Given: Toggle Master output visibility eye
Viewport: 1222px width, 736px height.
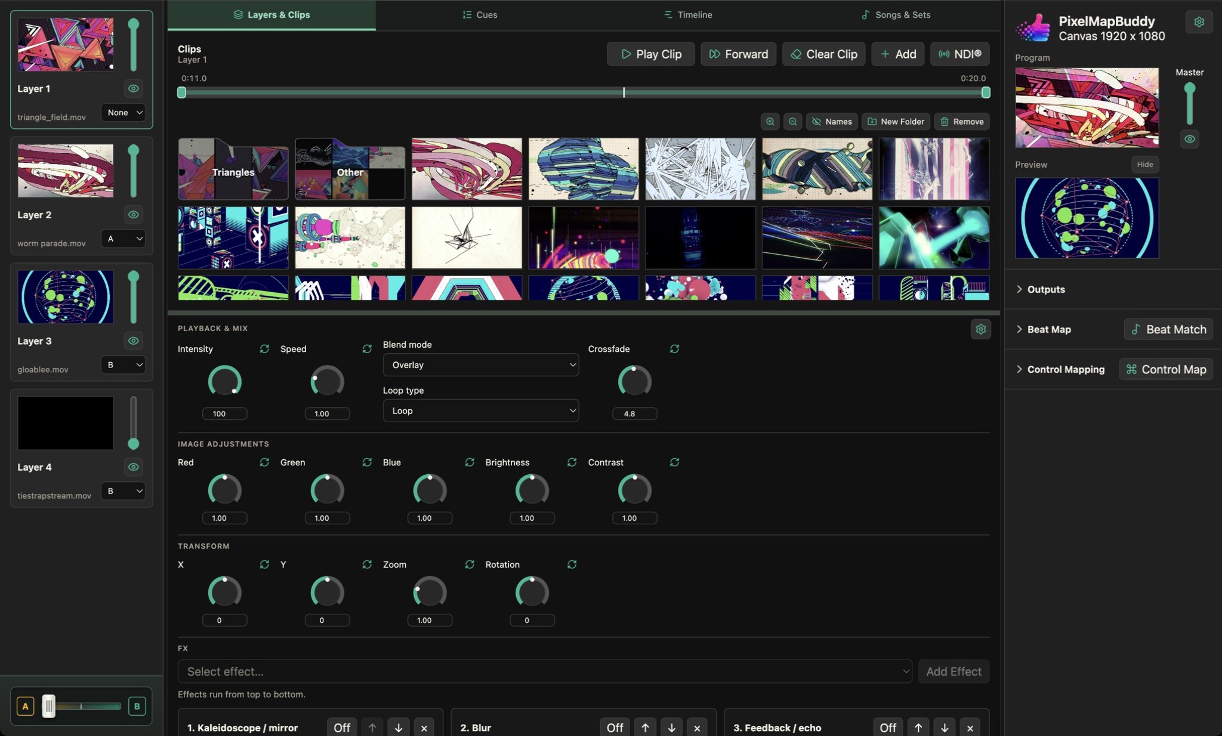Looking at the screenshot, I should (1189, 139).
